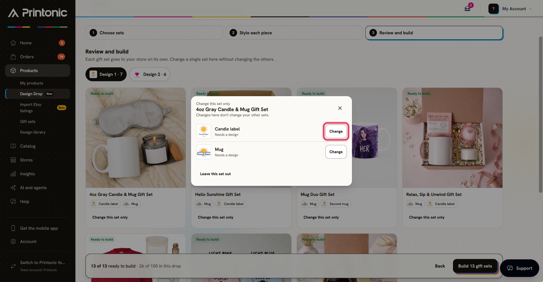Open AI and agents
Image resolution: width=543 pixels, height=282 pixels.
click(x=37, y=188)
